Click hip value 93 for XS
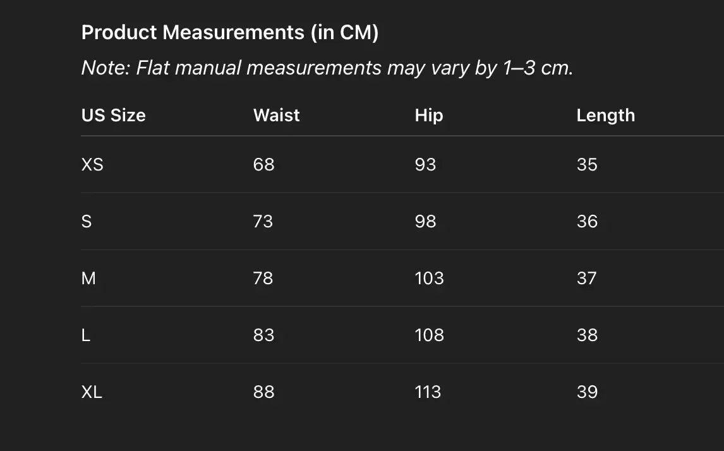Image resolution: width=724 pixels, height=451 pixels. (x=425, y=165)
